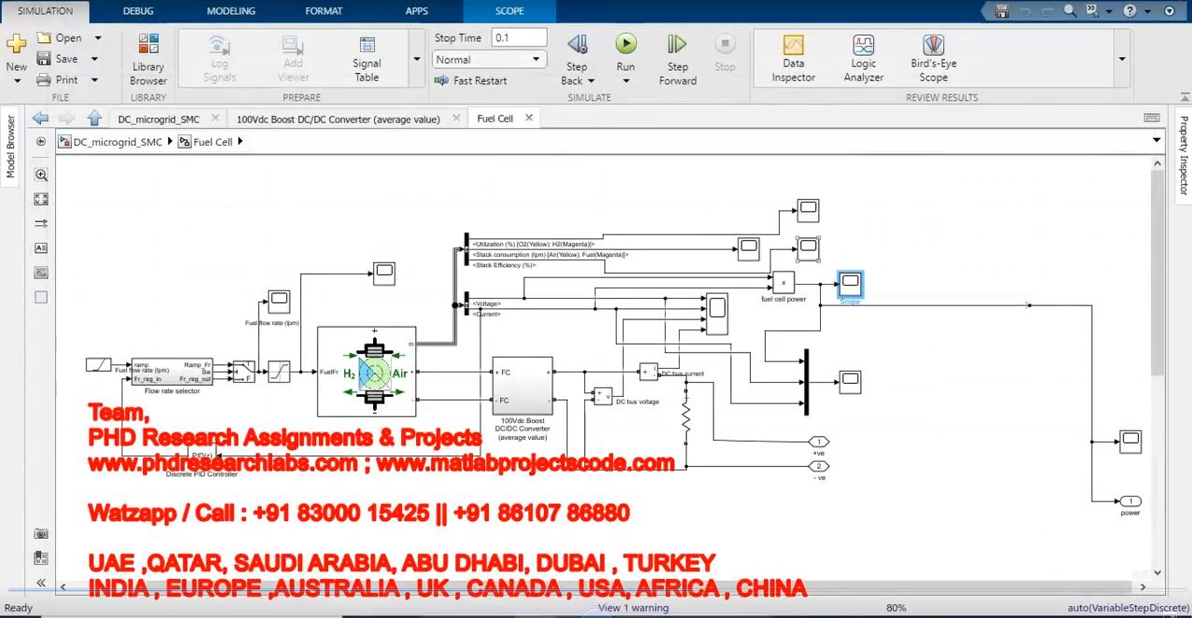This screenshot has width=1192, height=618.
Task: Expand the Prepare gallery arrow
Action: click(416, 59)
